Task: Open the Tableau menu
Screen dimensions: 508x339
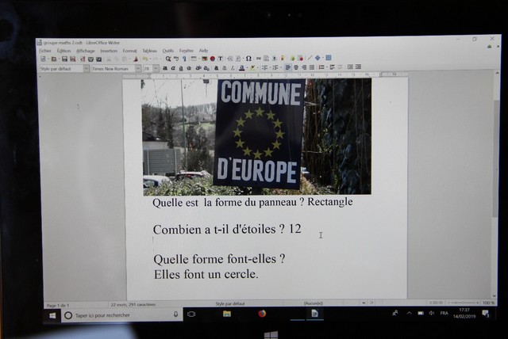Action: 149,51
